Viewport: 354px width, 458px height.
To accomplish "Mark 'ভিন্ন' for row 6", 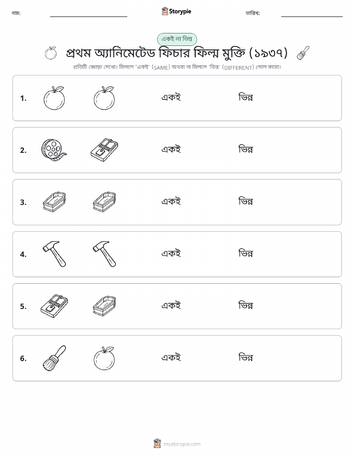I will 246,358.
